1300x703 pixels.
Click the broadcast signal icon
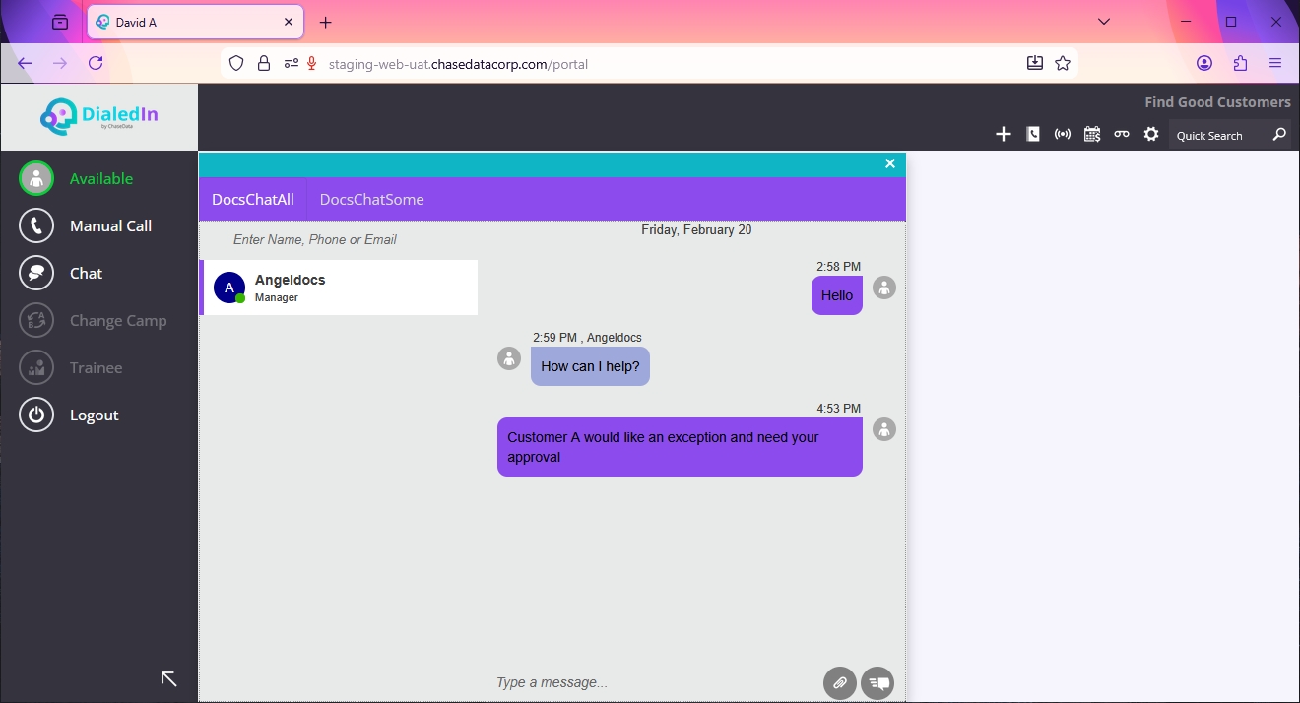pos(1063,135)
